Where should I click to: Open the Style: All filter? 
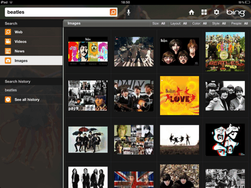pyautogui.click(x=219, y=23)
